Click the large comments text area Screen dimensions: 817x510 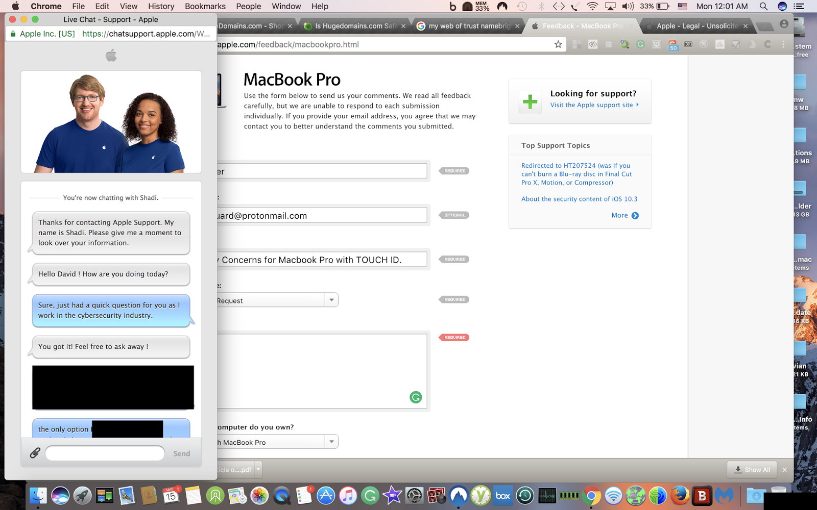coord(322,371)
